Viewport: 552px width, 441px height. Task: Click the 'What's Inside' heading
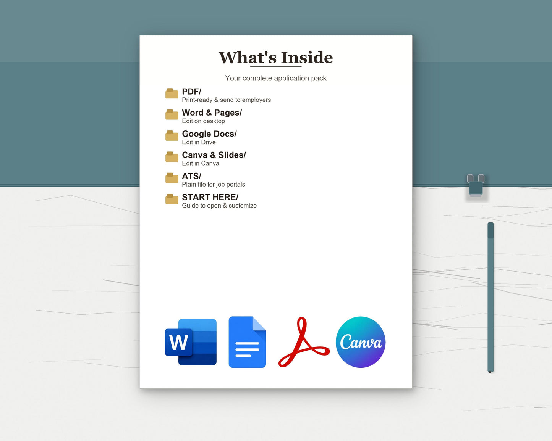click(x=276, y=57)
